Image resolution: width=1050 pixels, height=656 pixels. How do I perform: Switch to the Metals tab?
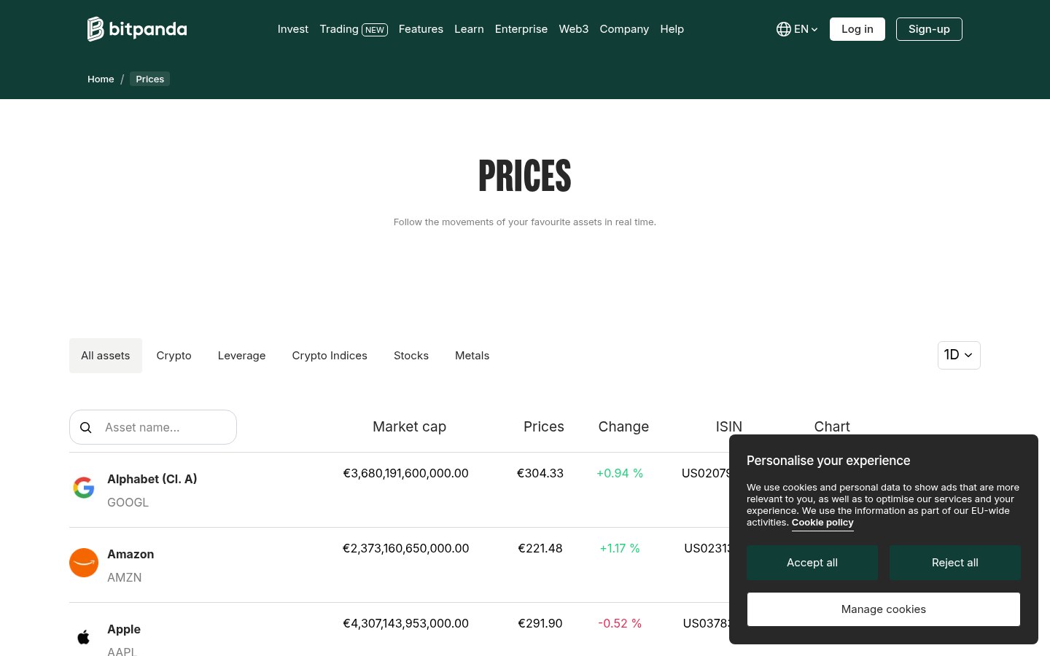[472, 356]
